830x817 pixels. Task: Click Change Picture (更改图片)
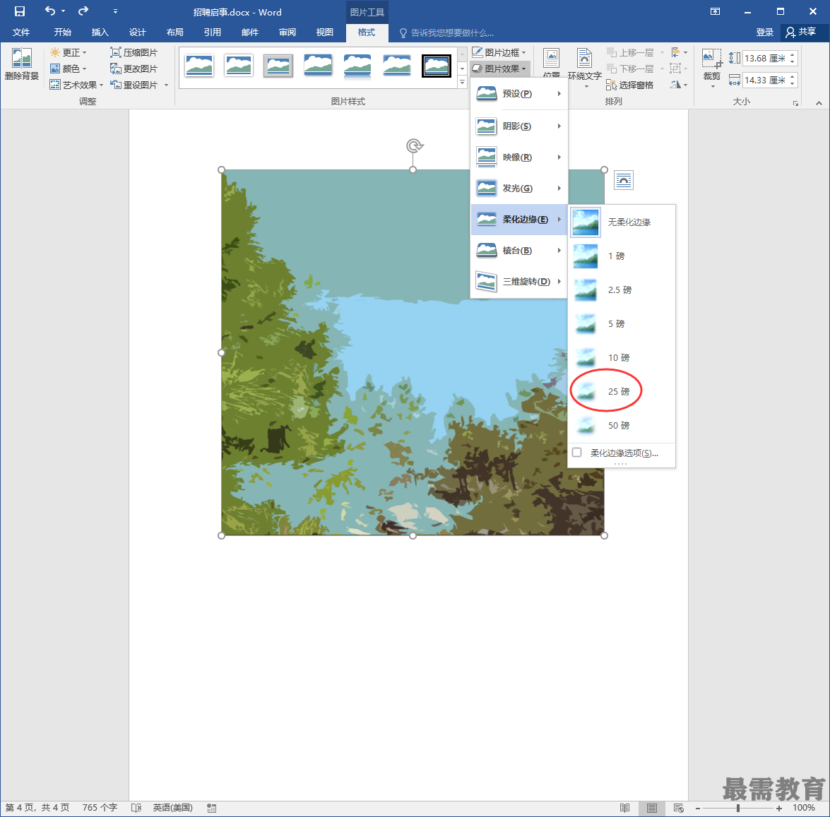pyautogui.click(x=134, y=68)
